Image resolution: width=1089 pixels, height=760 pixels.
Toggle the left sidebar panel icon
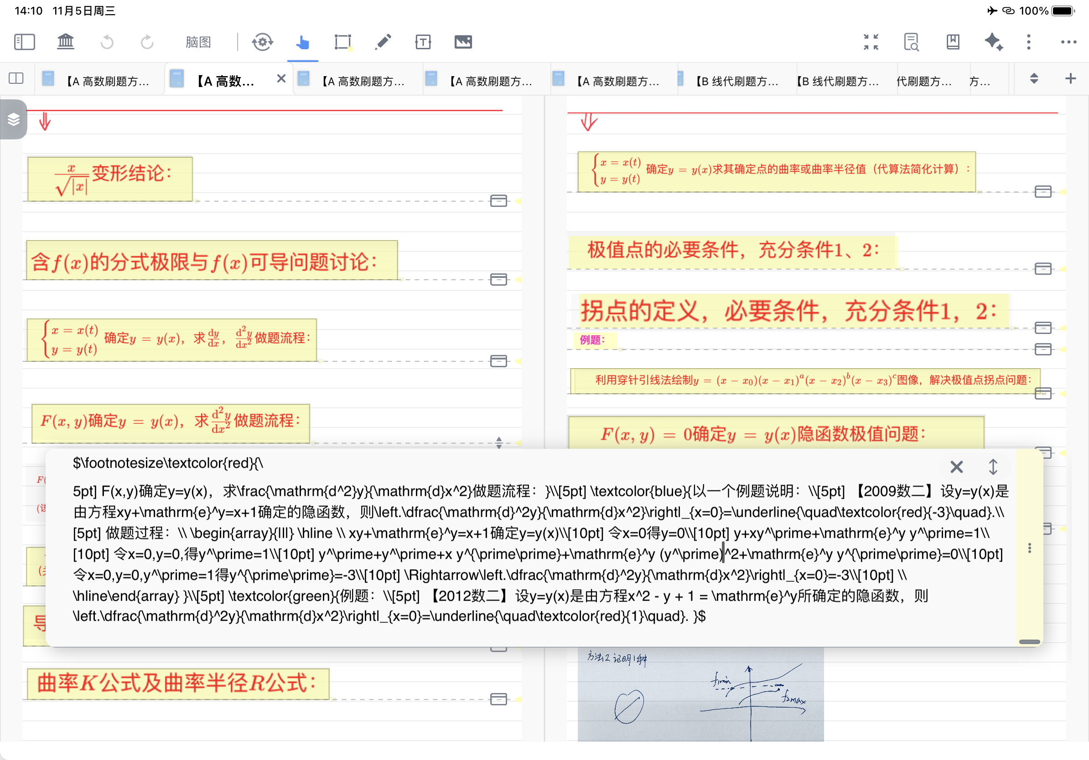point(24,42)
